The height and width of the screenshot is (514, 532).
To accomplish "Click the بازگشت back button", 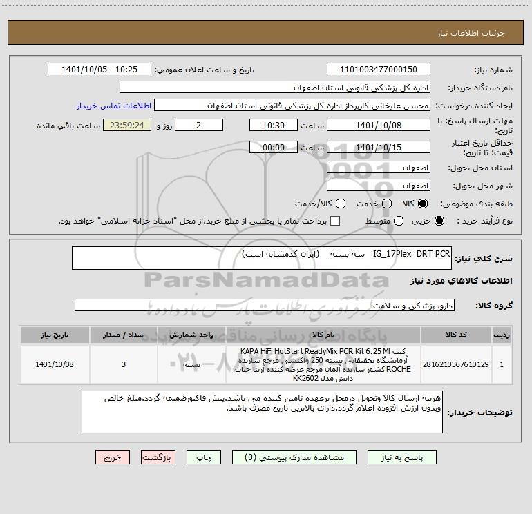I will [158, 457].
